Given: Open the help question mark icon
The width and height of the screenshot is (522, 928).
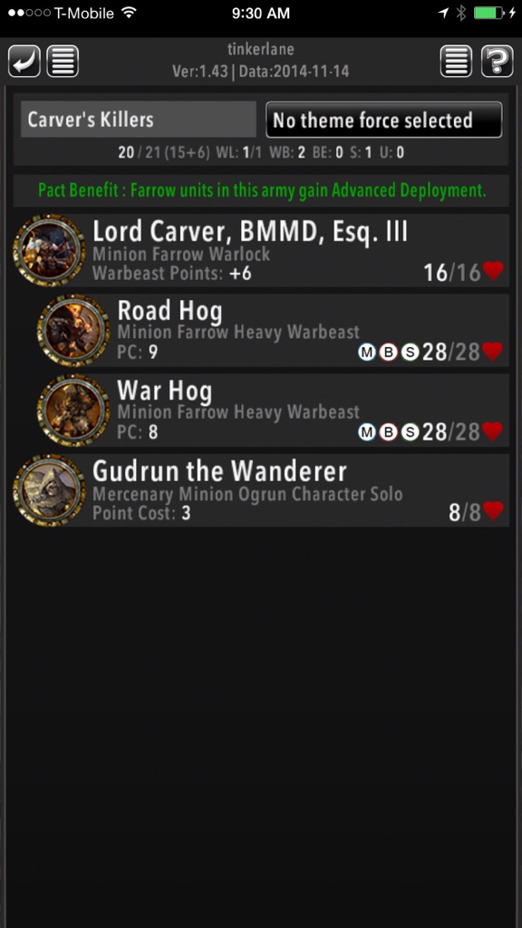Looking at the screenshot, I should [x=498, y=61].
